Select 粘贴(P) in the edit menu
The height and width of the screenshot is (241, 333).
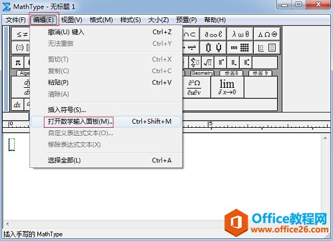click(106, 83)
